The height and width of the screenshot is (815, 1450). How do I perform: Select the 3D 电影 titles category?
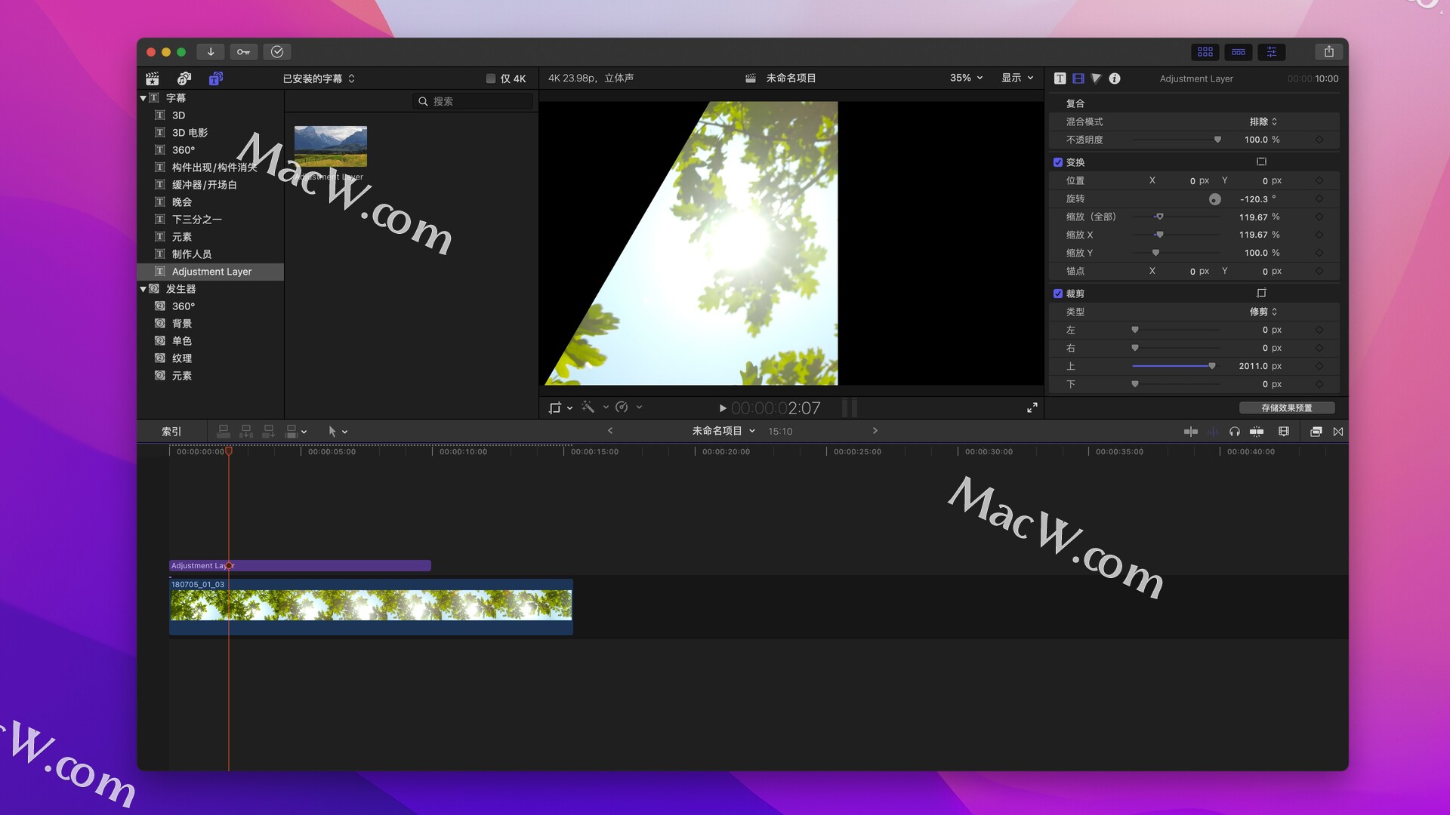point(190,133)
